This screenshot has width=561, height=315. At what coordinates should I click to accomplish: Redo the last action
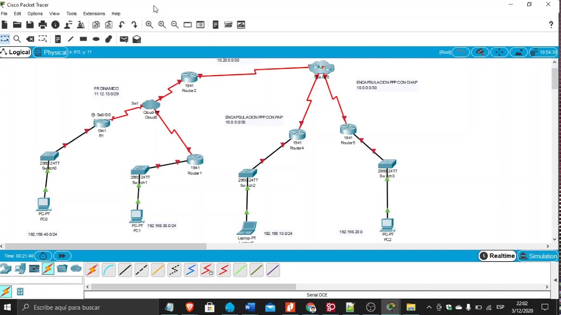(x=134, y=25)
